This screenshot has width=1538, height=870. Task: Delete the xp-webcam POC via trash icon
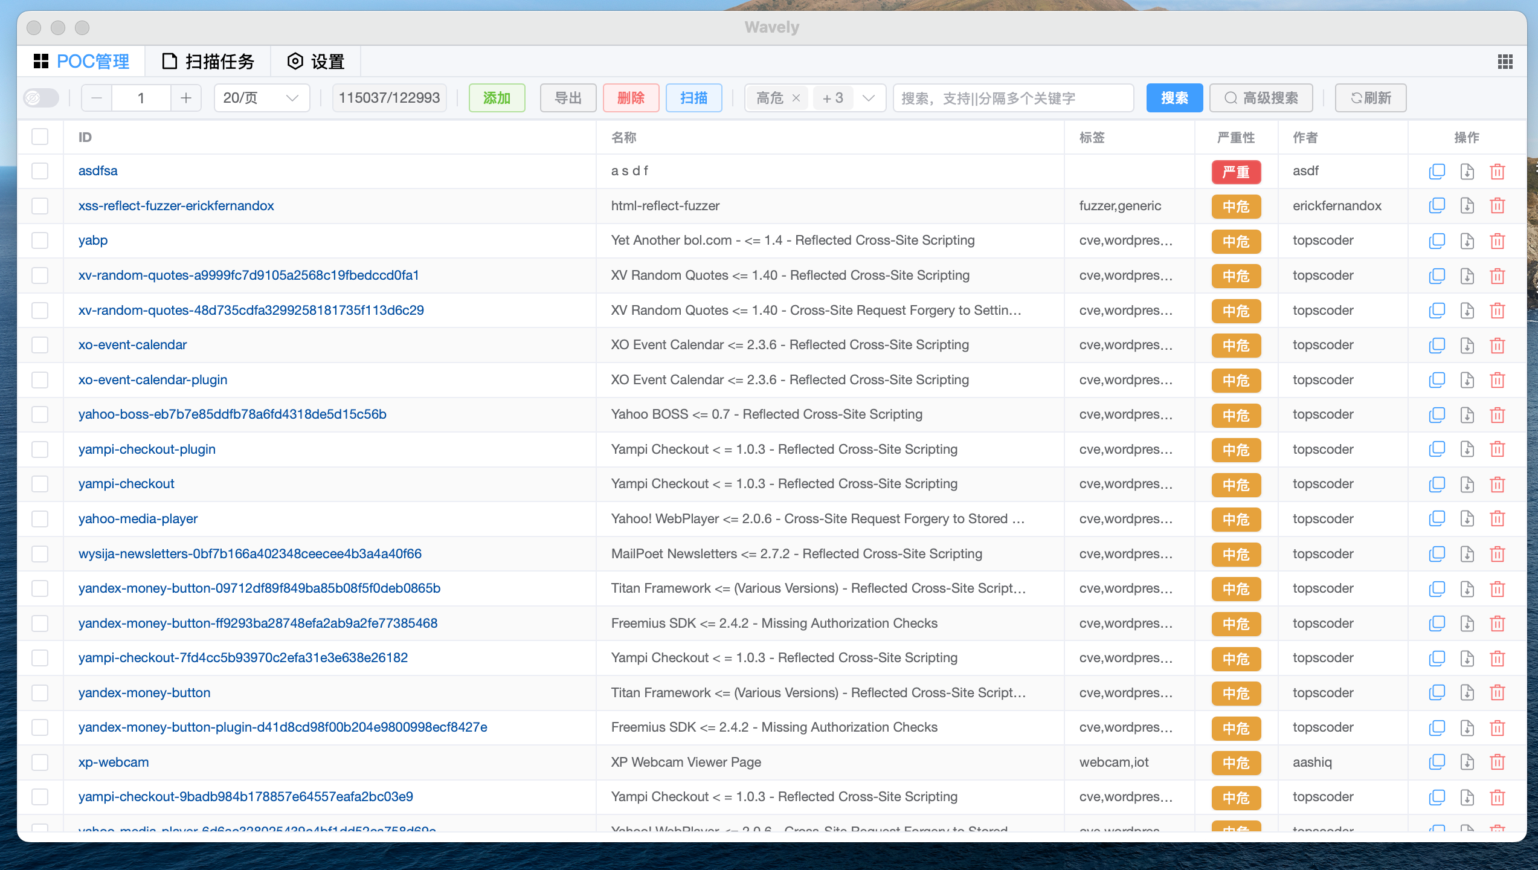click(1497, 762)
